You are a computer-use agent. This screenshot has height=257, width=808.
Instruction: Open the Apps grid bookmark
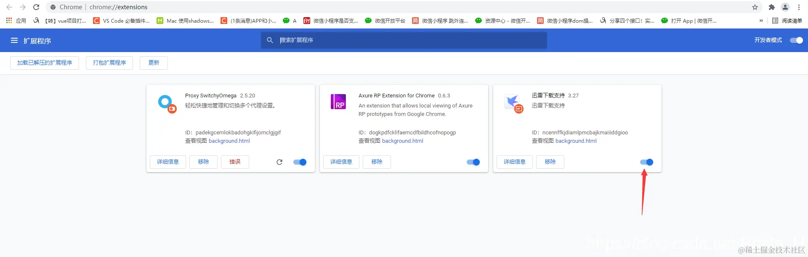(x=16, y=21)
